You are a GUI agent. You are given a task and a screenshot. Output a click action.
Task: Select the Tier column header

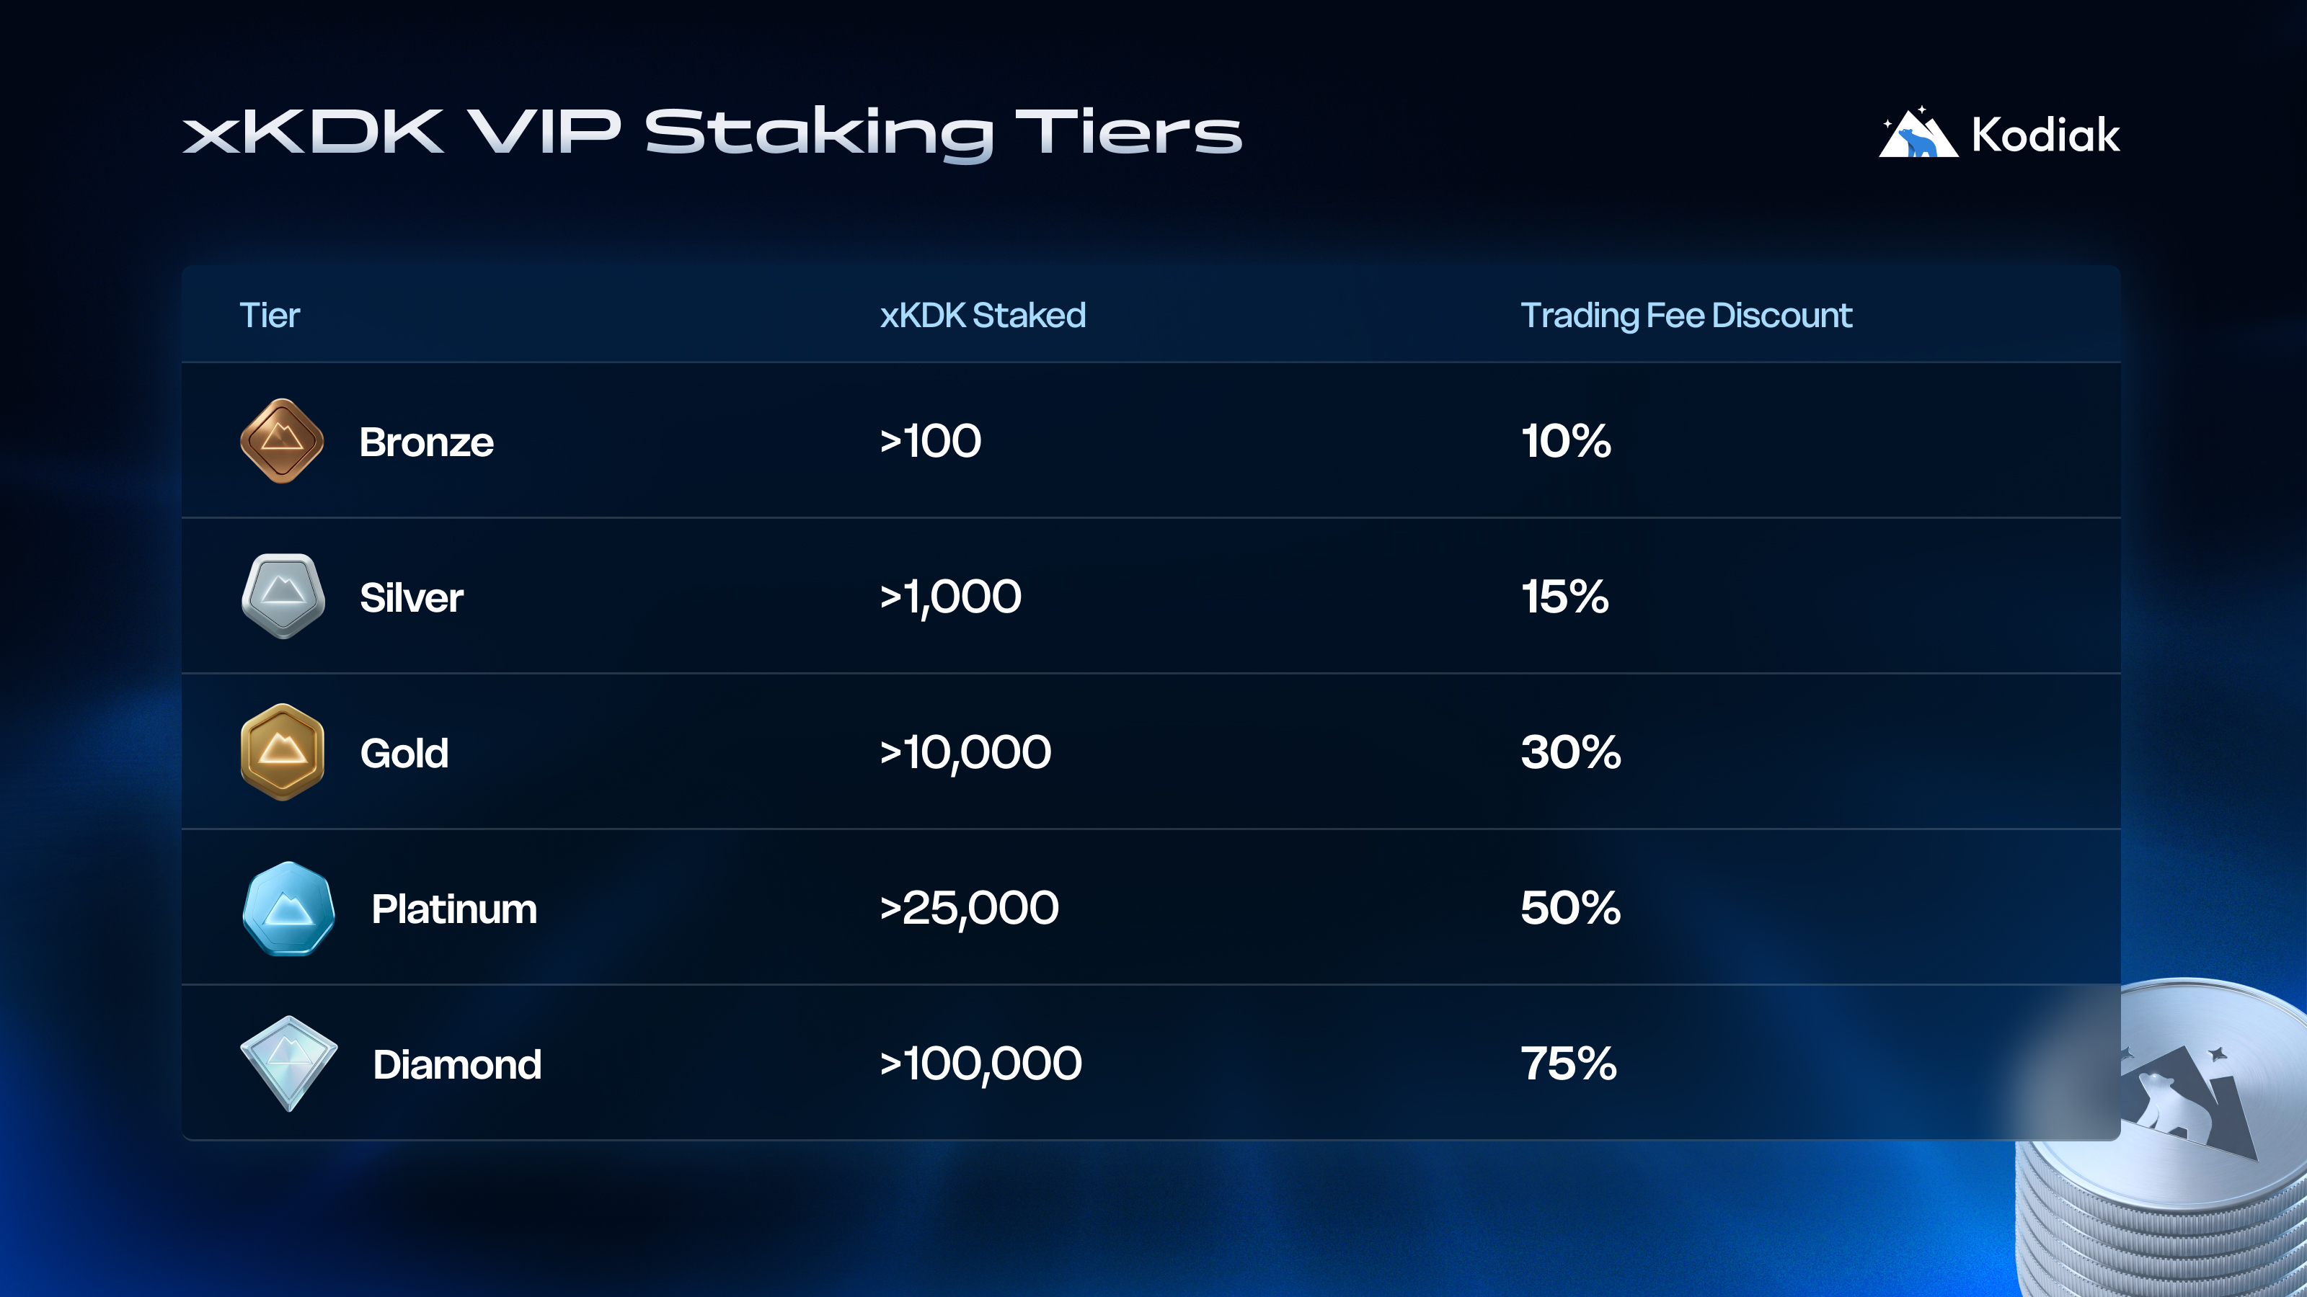(270, 316)
